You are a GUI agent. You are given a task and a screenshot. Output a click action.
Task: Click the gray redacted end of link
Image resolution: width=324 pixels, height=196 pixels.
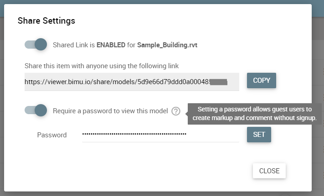coord(219,82)
